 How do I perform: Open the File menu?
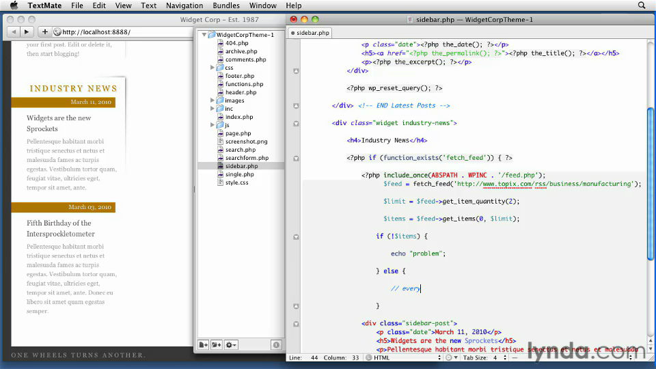pos(77,5)
